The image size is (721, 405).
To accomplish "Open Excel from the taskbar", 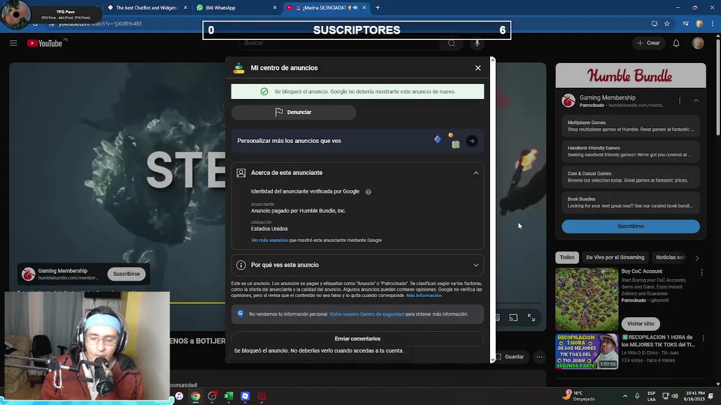I will 229,397.
